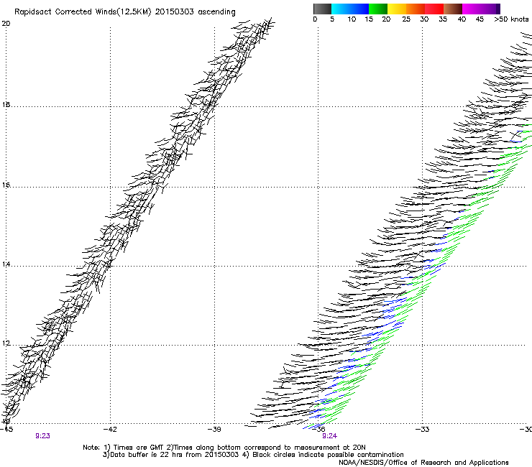This screenshot has height=467, width=532.
Task: Click the longitude label -42
Action: [110, 430]
